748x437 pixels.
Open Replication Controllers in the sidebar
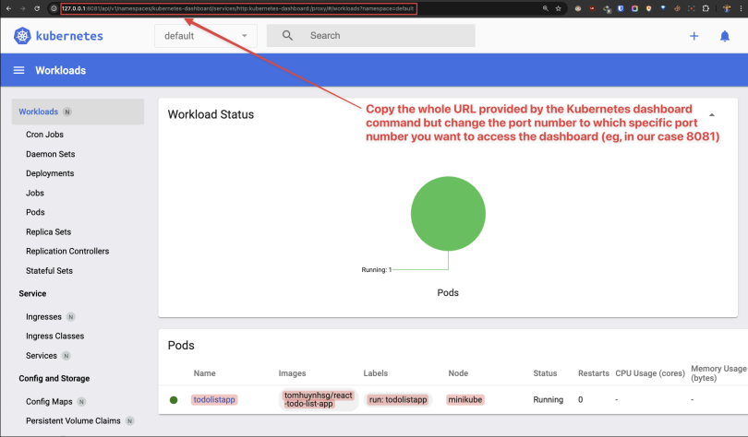67,251
